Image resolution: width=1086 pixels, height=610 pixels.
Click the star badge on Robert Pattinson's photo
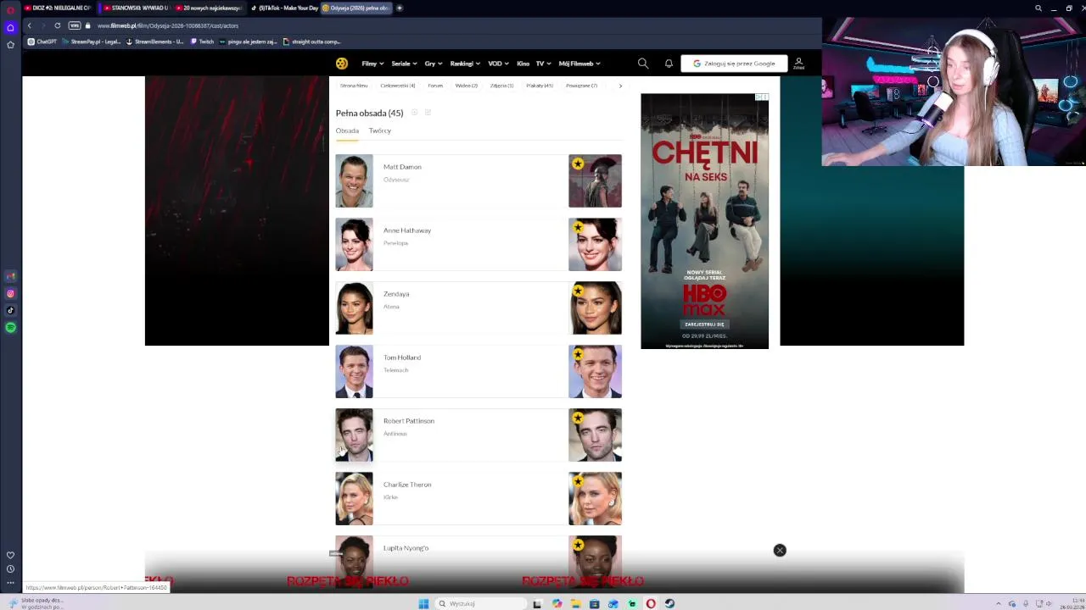click(578, 418)
